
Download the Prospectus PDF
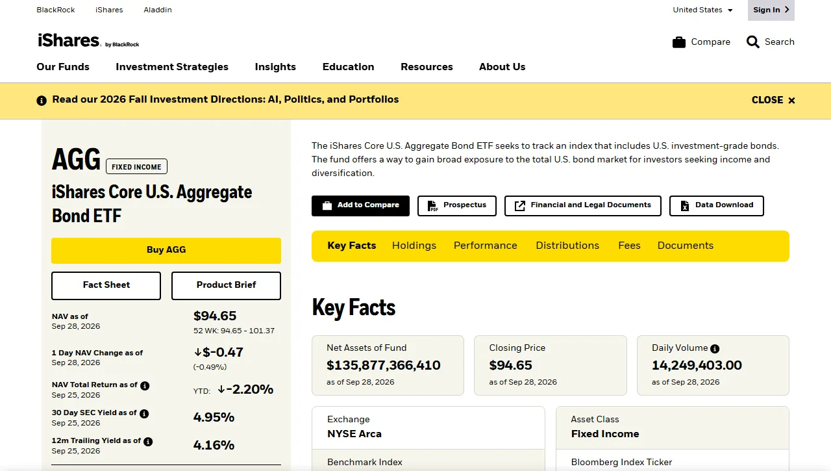tap(457, 205)
